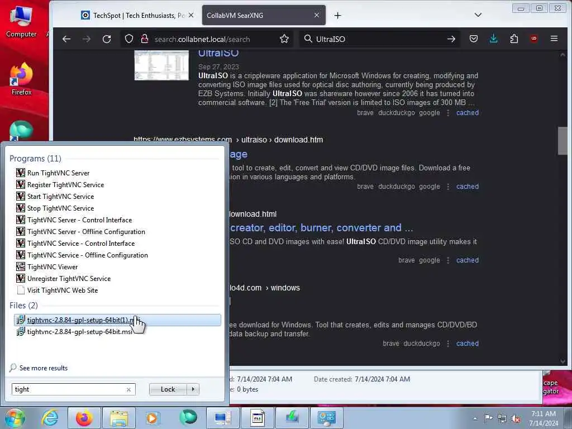Screen dimensions: 572x429
Task: Open a new browser tab
Action: (337, 15)
